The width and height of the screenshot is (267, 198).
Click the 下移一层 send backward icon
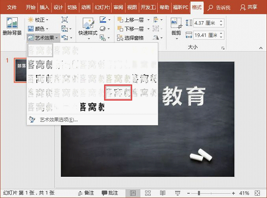(x=120, y=28)
